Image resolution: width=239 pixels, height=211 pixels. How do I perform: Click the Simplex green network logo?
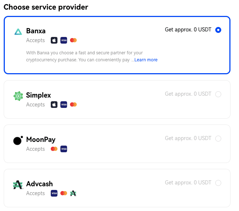tap(18, 96)
